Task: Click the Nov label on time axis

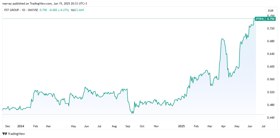Action: coord(156,126)
